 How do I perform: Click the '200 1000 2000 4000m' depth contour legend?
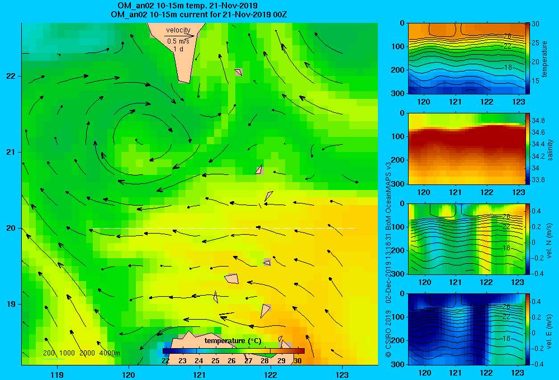[x=82, y=353]
